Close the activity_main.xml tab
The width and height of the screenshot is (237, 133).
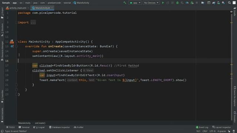coord(29,8)
